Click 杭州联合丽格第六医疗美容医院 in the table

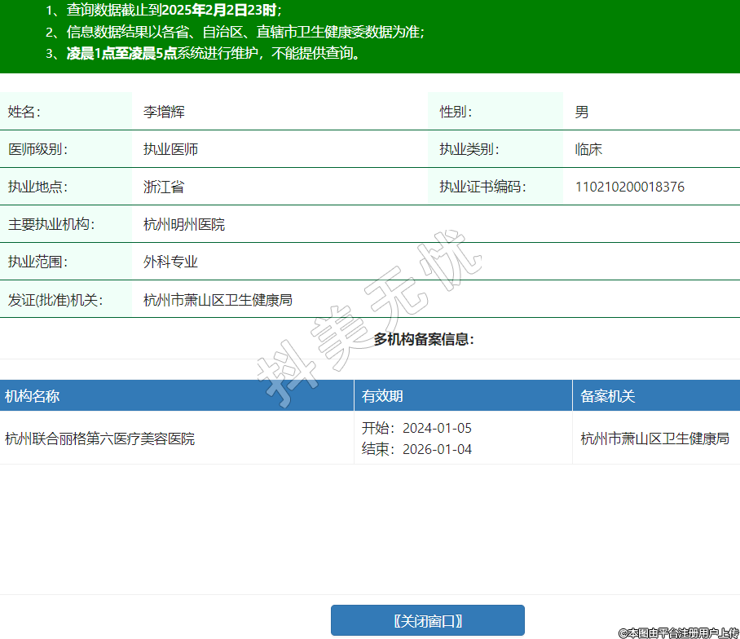point(100,438)
